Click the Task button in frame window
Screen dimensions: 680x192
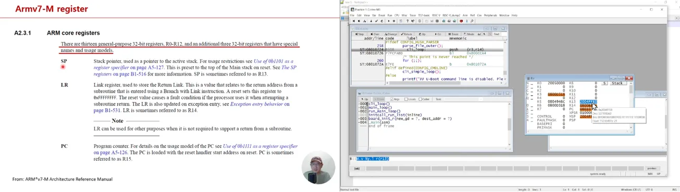438,99
